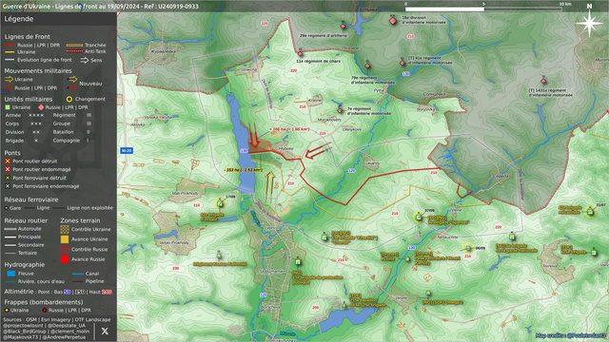The image size is (609, 342).
Task: Click the Changement yellow circle legend symbol
Action: point(69,99)
